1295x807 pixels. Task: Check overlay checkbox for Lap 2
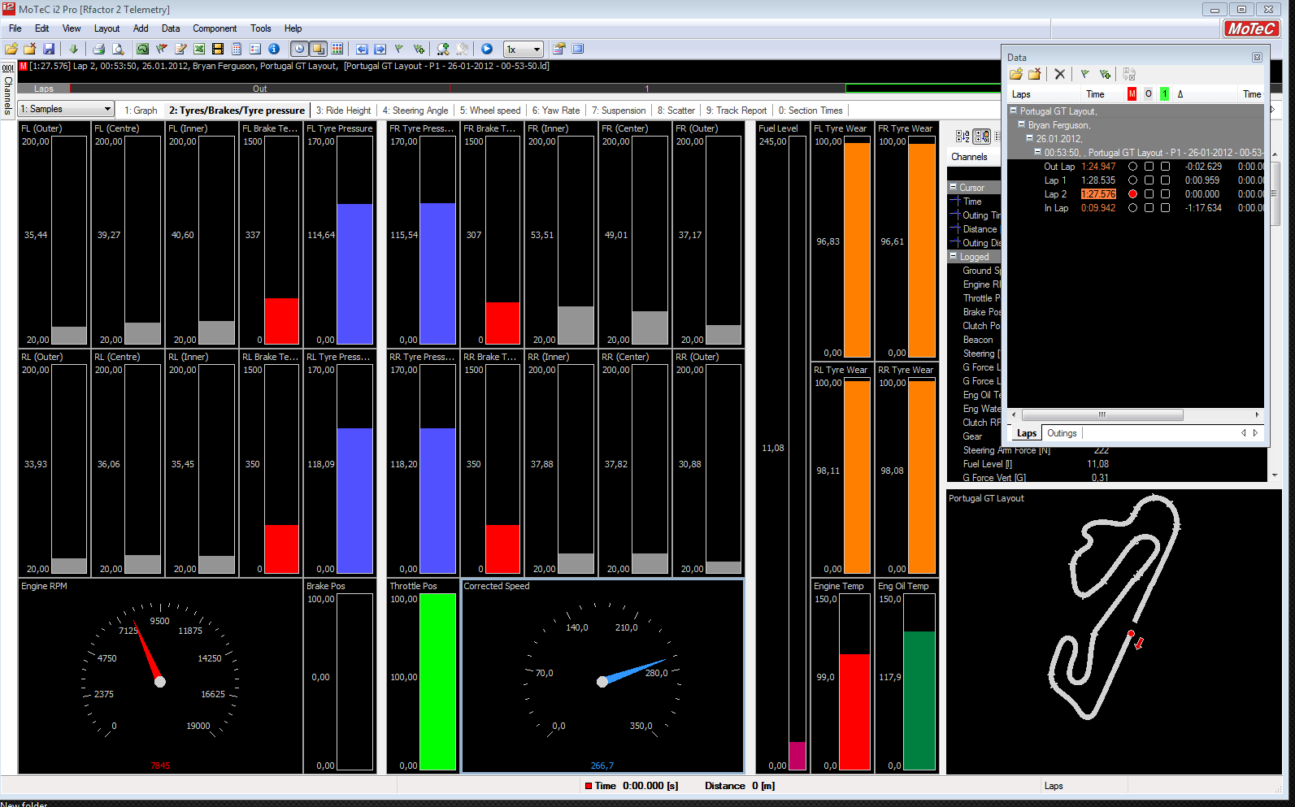1149,194
